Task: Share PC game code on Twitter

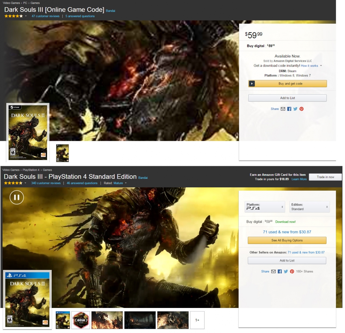Action: click(295, 109)
